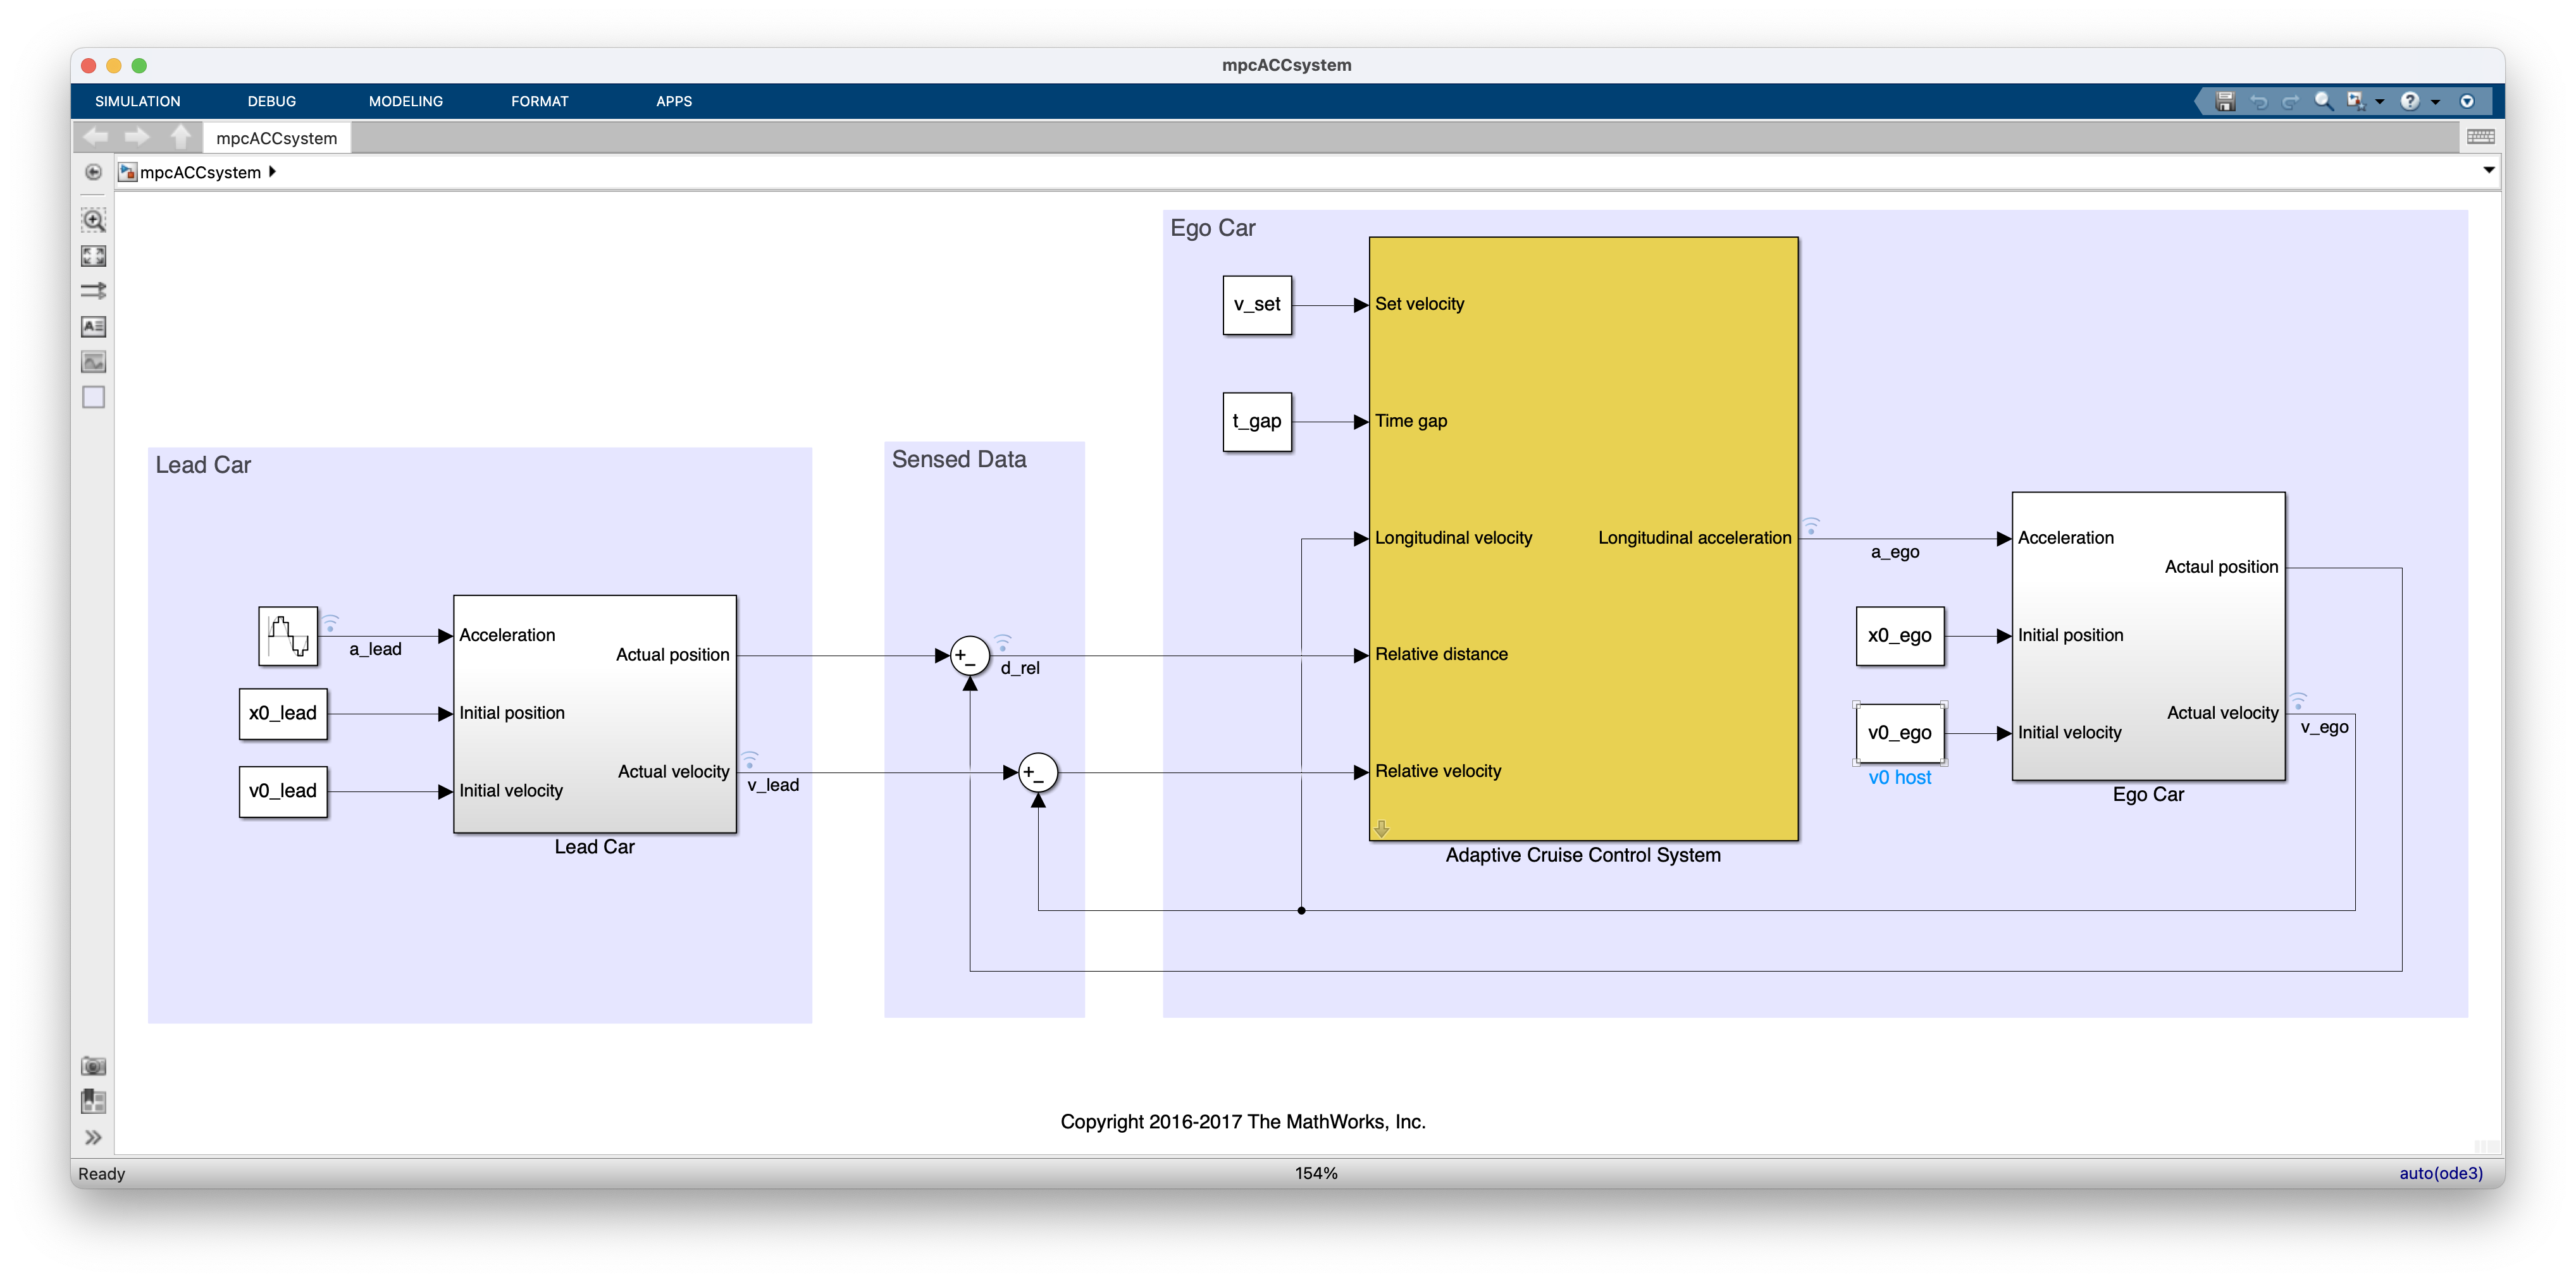Click the Area rectangle tool in palette
Screen dimensions: 2576x1282
coord(93,398)
